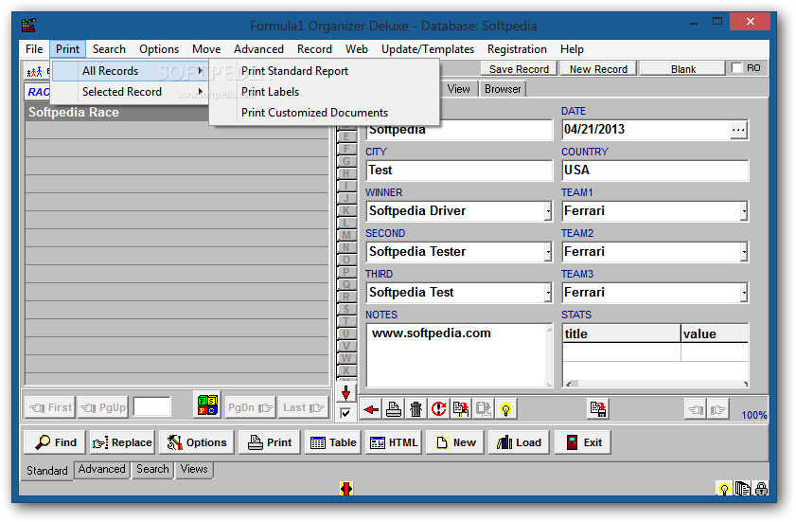796x522 pixels.
Task: Click the Blank button
Action: point(682,68)
